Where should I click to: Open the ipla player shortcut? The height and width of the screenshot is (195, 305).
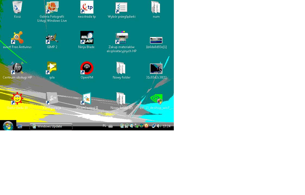pos(52,68)
